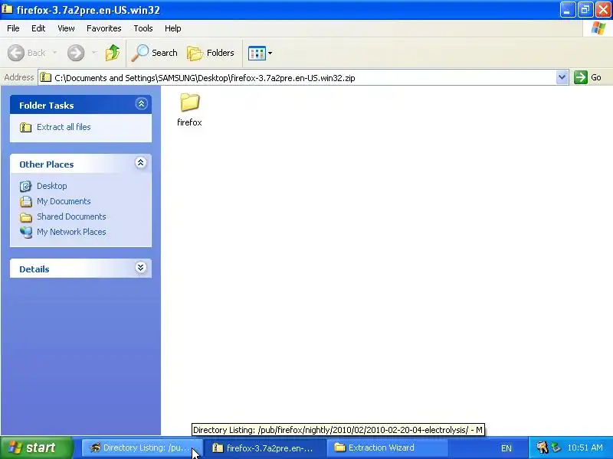Click the Extract all files link
This screenshot has height=459, width=613.
(64, 127)
